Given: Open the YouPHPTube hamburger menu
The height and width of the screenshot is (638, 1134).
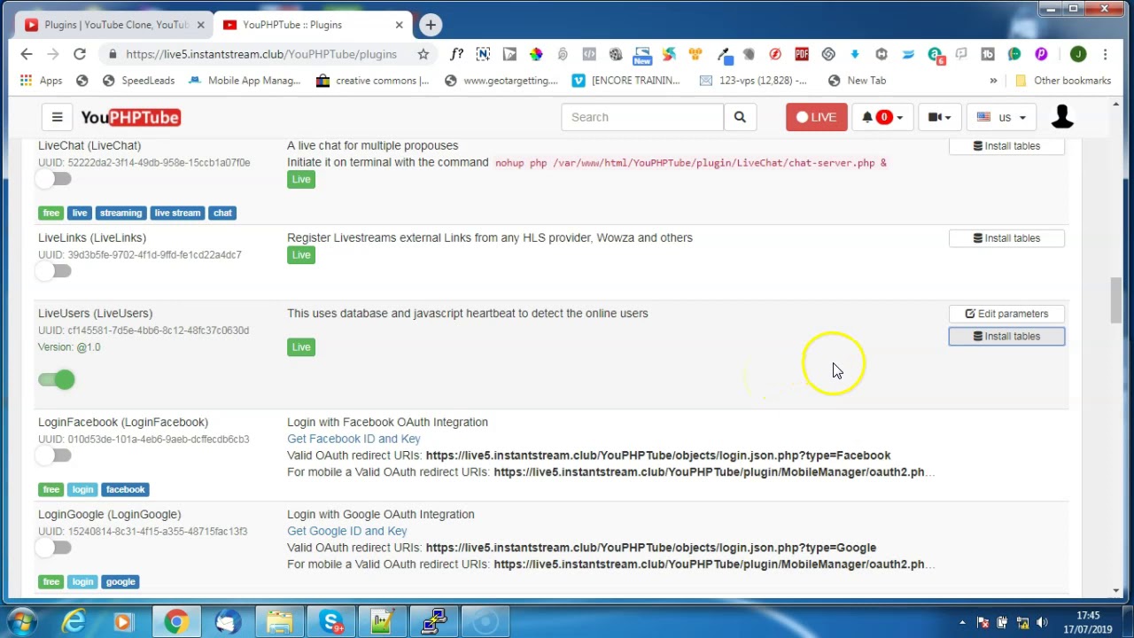Looking at the screenshot, I should 57,117.
